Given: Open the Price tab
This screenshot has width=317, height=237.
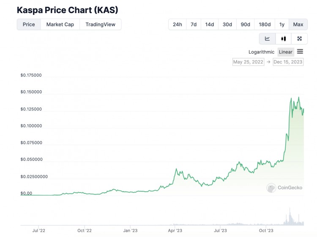Looking at the screenshot, I should click(29, 25).
